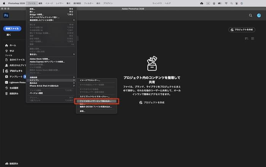Open 自分のファイル document icon in sidebar
The height and width of the screenshot is (167, 266).
pos(6,60)
